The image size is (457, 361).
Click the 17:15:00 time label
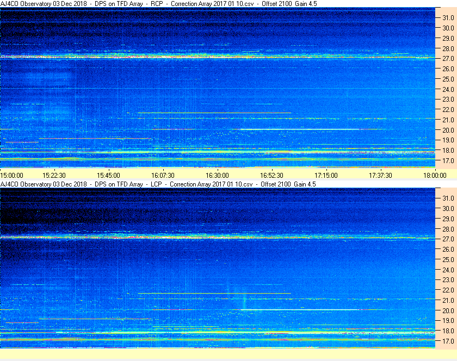pyautogui.click(x=326, y=176)
